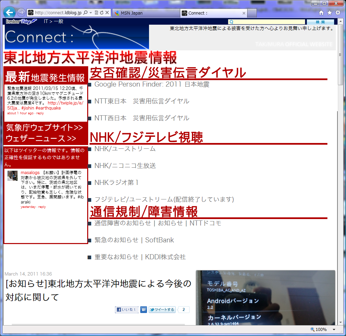Open NHK/ユーストリーム link
This screenshot has height=336, width=346.
125,149
